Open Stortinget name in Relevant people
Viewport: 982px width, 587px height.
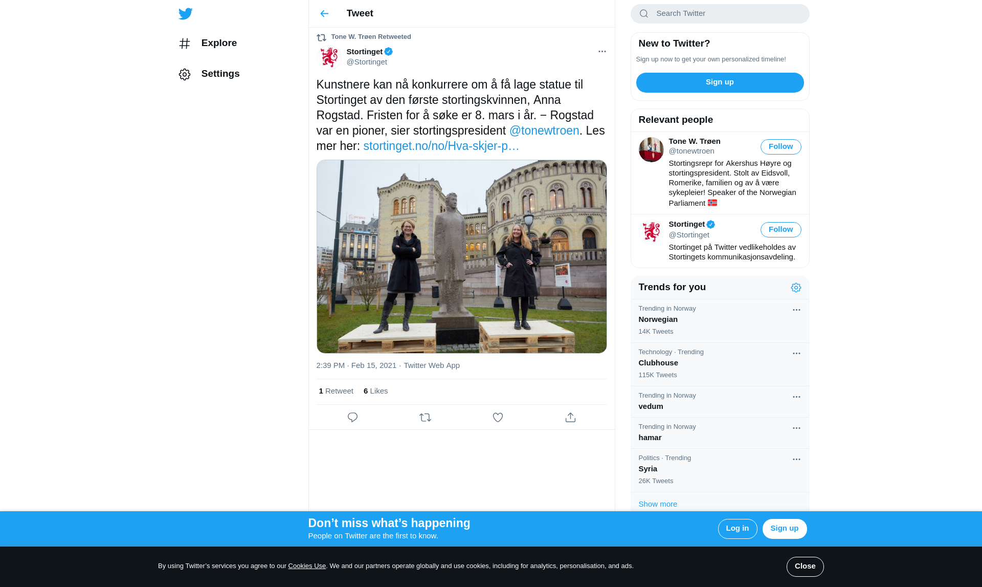click(x=686, y=225)
